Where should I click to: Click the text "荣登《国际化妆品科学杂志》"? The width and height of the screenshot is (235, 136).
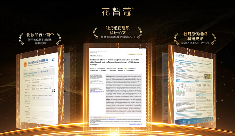coord(118,37)
